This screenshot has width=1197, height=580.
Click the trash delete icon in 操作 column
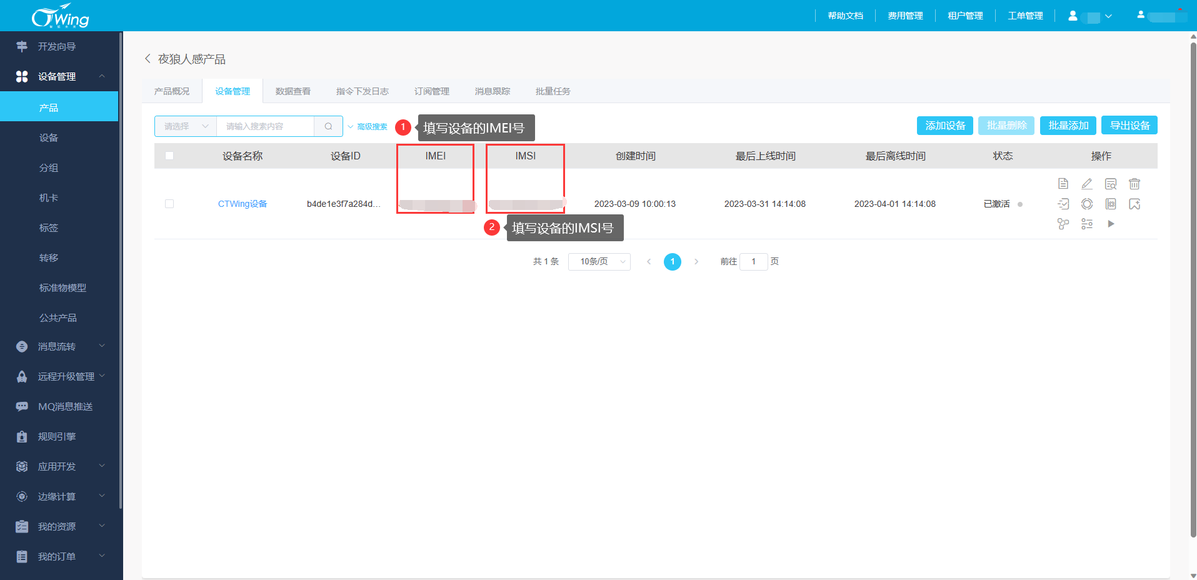click(x=1134, y=184)
